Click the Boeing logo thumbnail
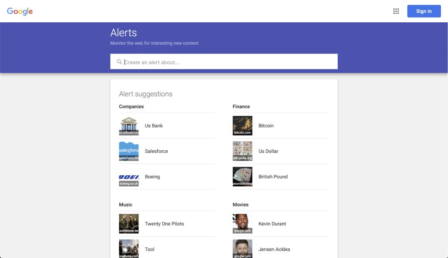The width and height of the screenshot is (448, 258). click(x=129, y=177)
